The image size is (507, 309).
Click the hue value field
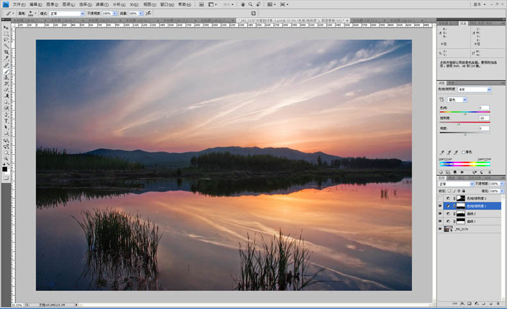click(484, 108)
